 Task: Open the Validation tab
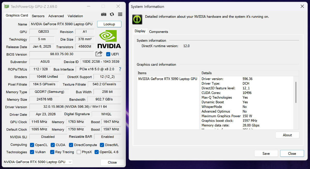point(75,16)
